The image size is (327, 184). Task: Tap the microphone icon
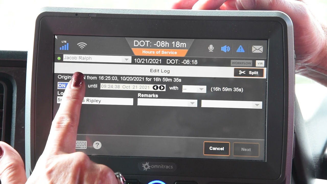211,48
